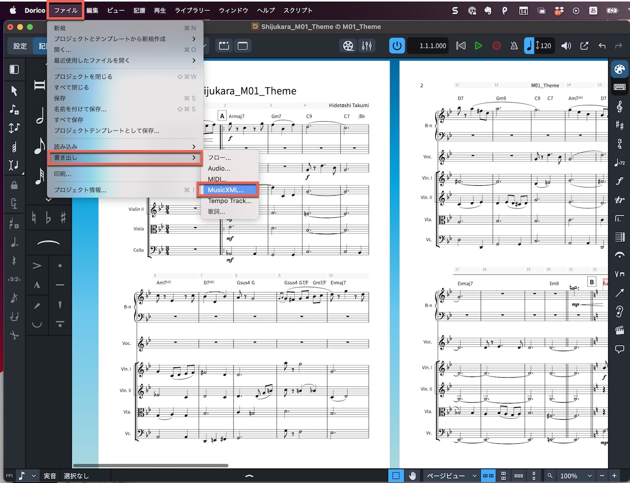
Task: Select Tempo Track... in the submenu
Action: 229,201
